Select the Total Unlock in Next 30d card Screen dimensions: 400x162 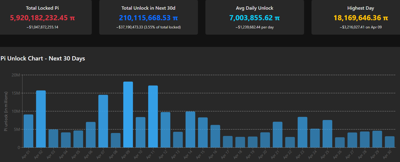(x=148, y=17)
